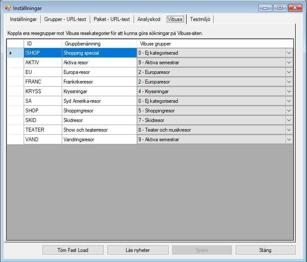This screenshot has width=307, height=262.
Task: Click the Skidresor group name cell
Action: coord(99,120)
